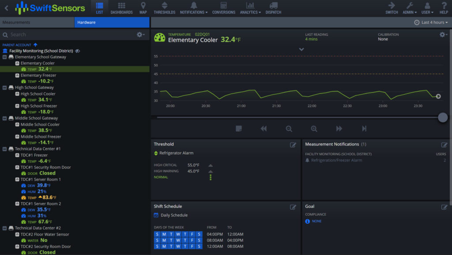The height and width of the screenshot is (255, 452).
Task: Toggle Sunday in the 04:00PM shift row
Action: [x=157, y=234]
